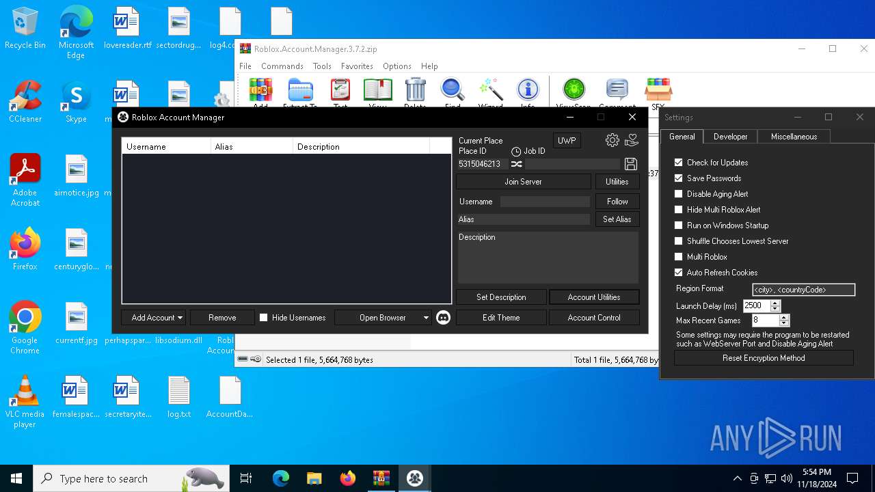Image resolution: width=875 pixels, height=492 pixels.
Task: Click the donate heart-hand icon
Action: (x=632, y=140)
